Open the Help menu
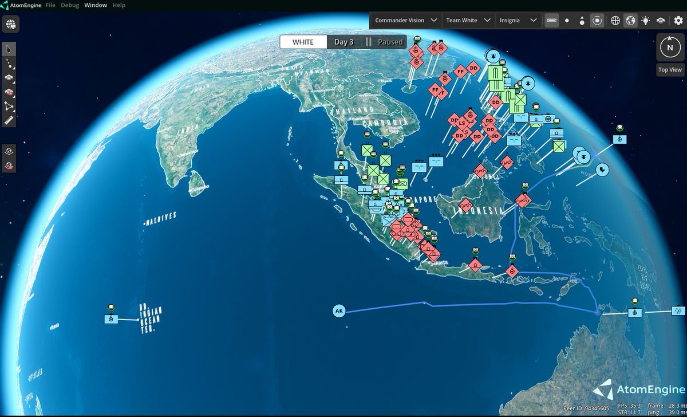This screenshot has height=417, width=687. 119,5
